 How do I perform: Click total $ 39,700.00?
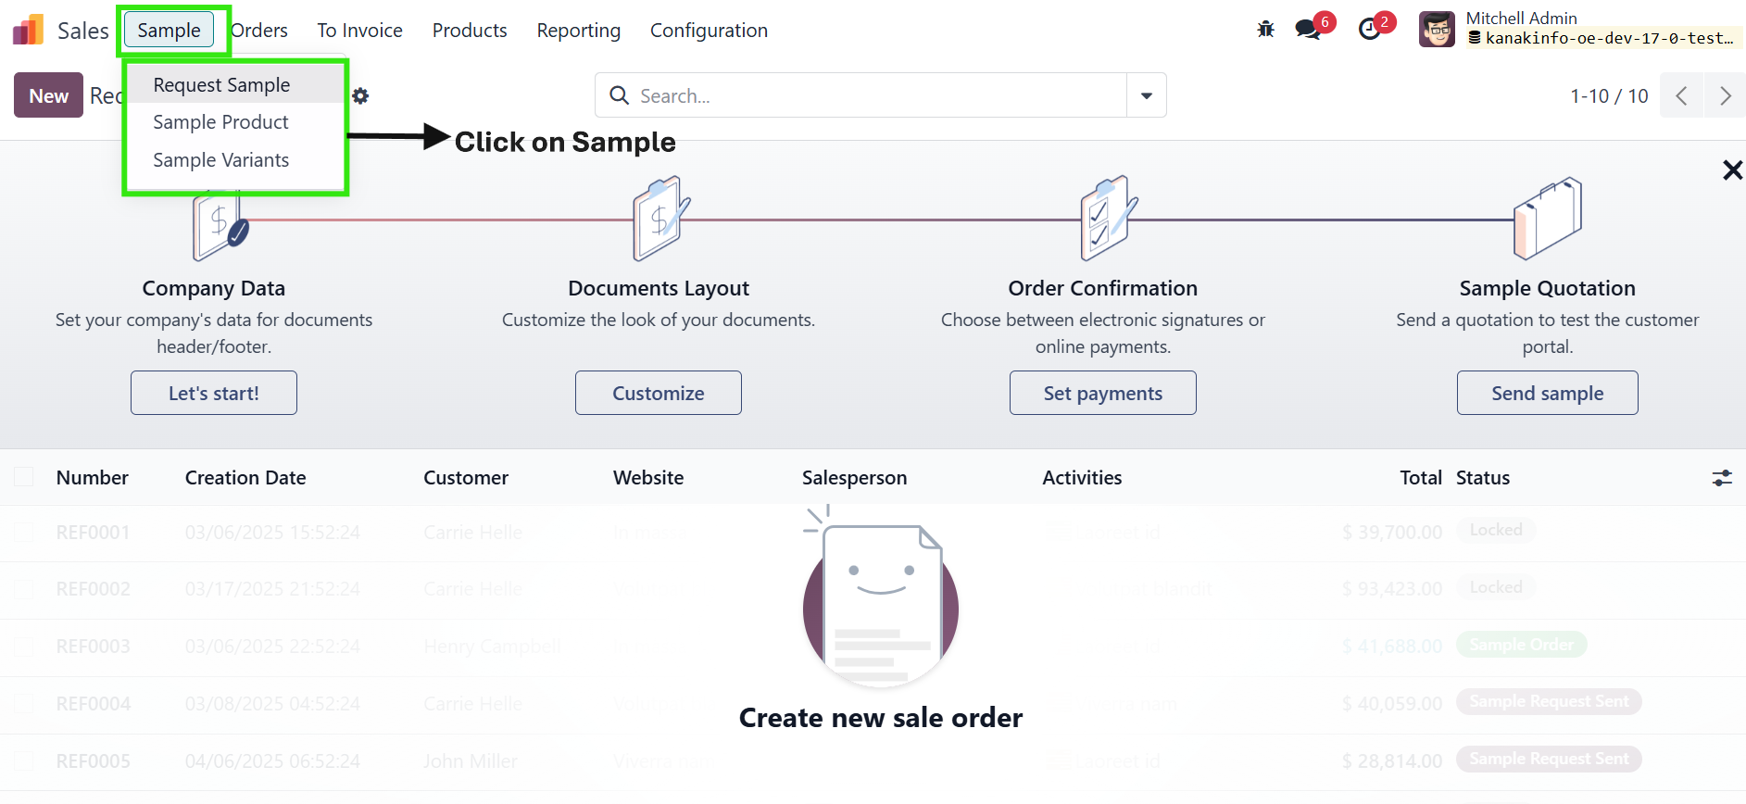click(x=1392, y=533)
